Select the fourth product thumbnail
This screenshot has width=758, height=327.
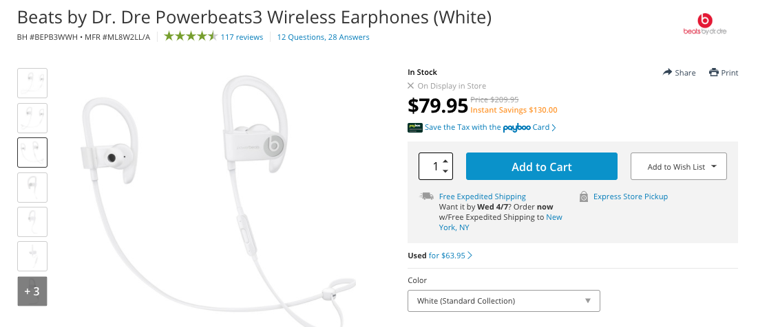click(32, 187)
